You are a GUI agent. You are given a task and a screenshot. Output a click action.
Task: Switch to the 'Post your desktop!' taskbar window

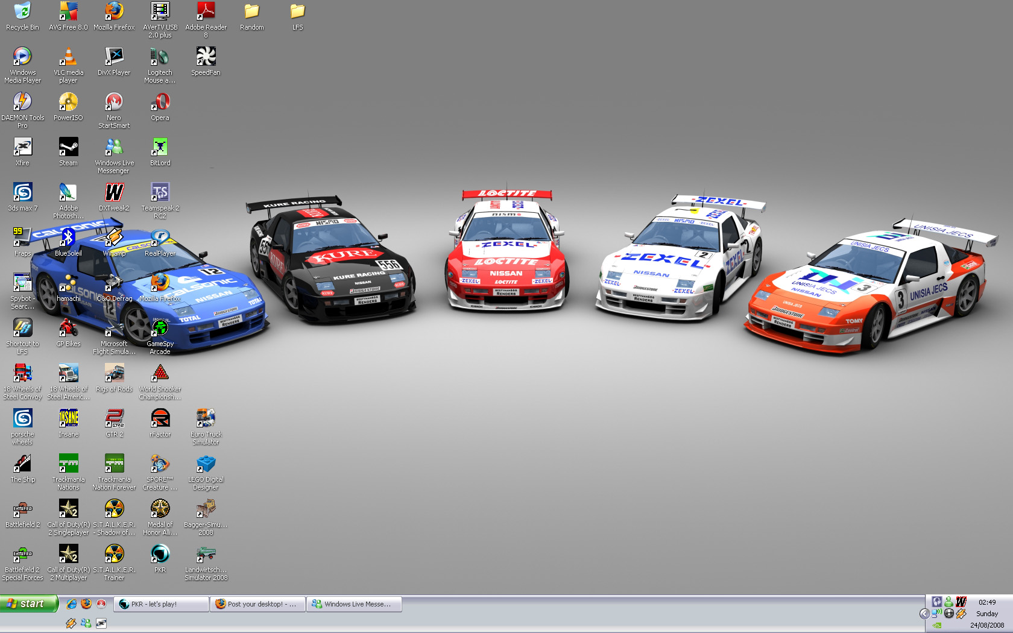tap(257, 604)
